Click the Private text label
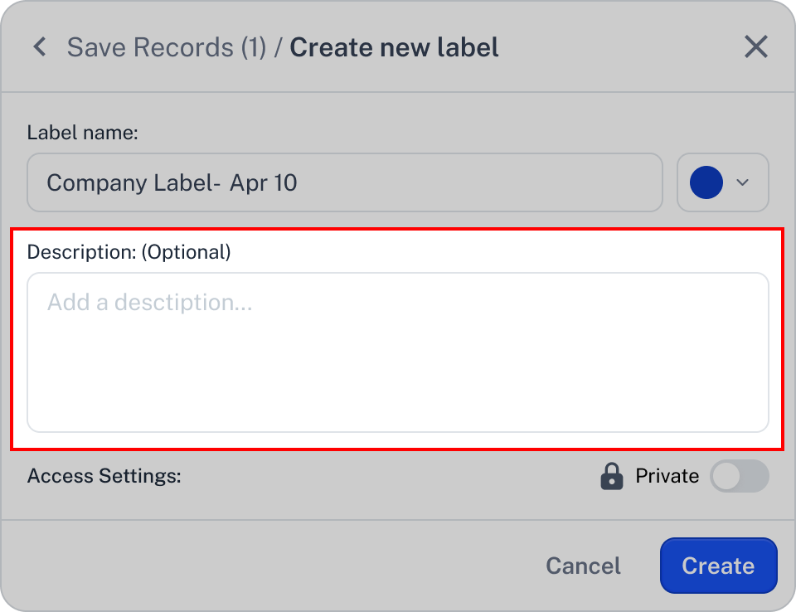Viewport: 796px width, 612px height. 667,476
